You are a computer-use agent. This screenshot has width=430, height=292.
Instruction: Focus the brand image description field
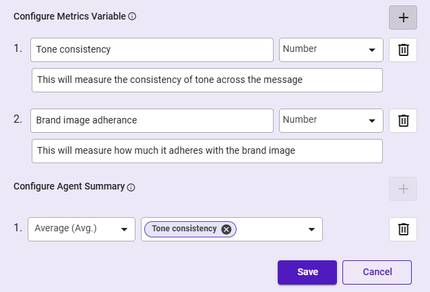click(x=207, y=151)
